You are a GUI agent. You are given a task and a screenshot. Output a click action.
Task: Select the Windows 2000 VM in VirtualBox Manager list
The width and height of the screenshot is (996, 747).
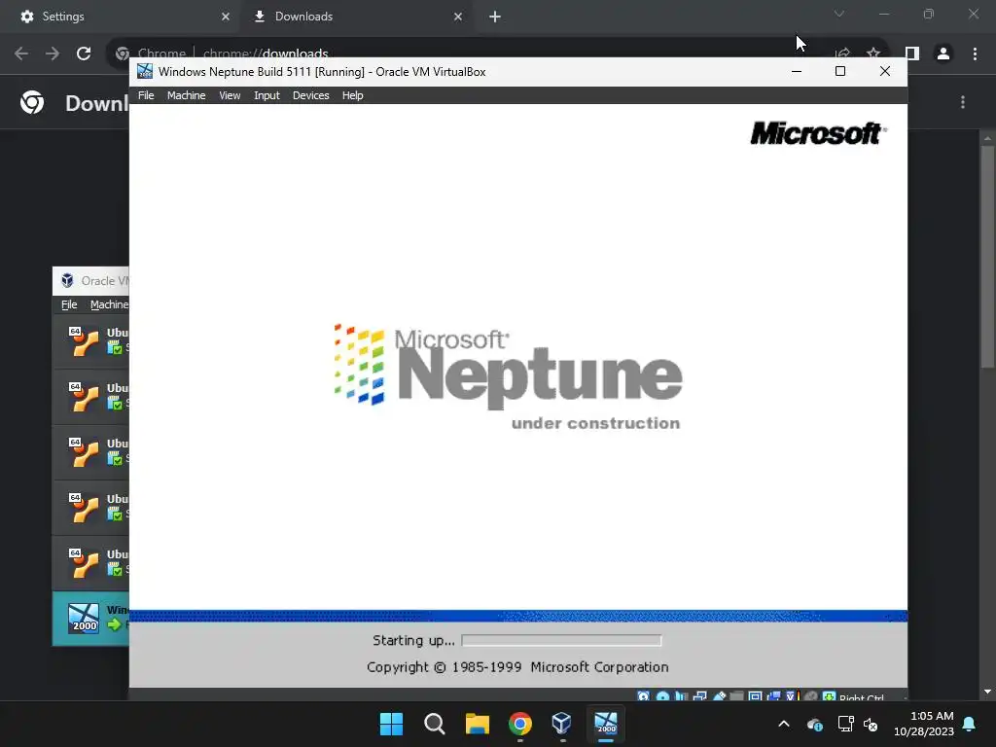click(90, 618)
